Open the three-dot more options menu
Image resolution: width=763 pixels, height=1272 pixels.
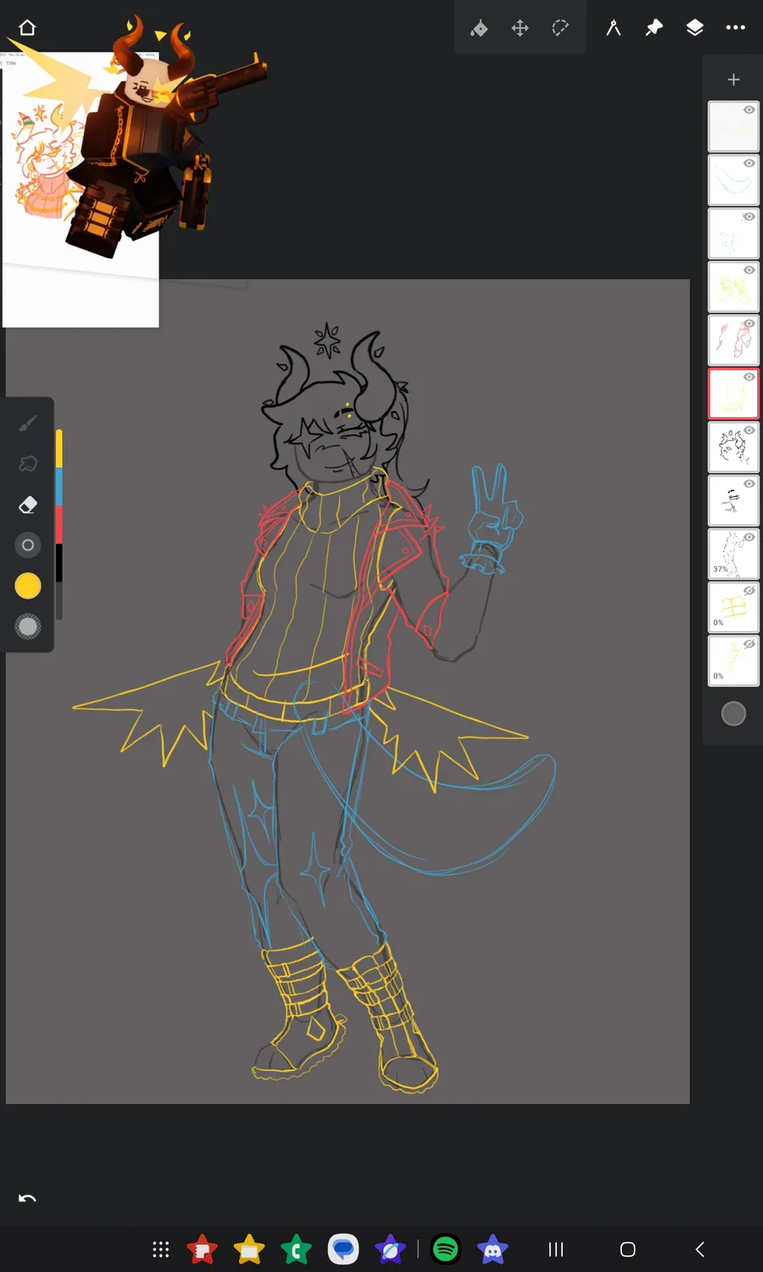click(735, 28)
